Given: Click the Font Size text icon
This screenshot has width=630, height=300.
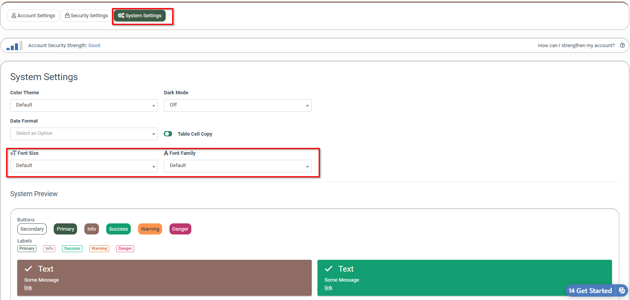Looking at the screenshot, I should click(13, 153).
